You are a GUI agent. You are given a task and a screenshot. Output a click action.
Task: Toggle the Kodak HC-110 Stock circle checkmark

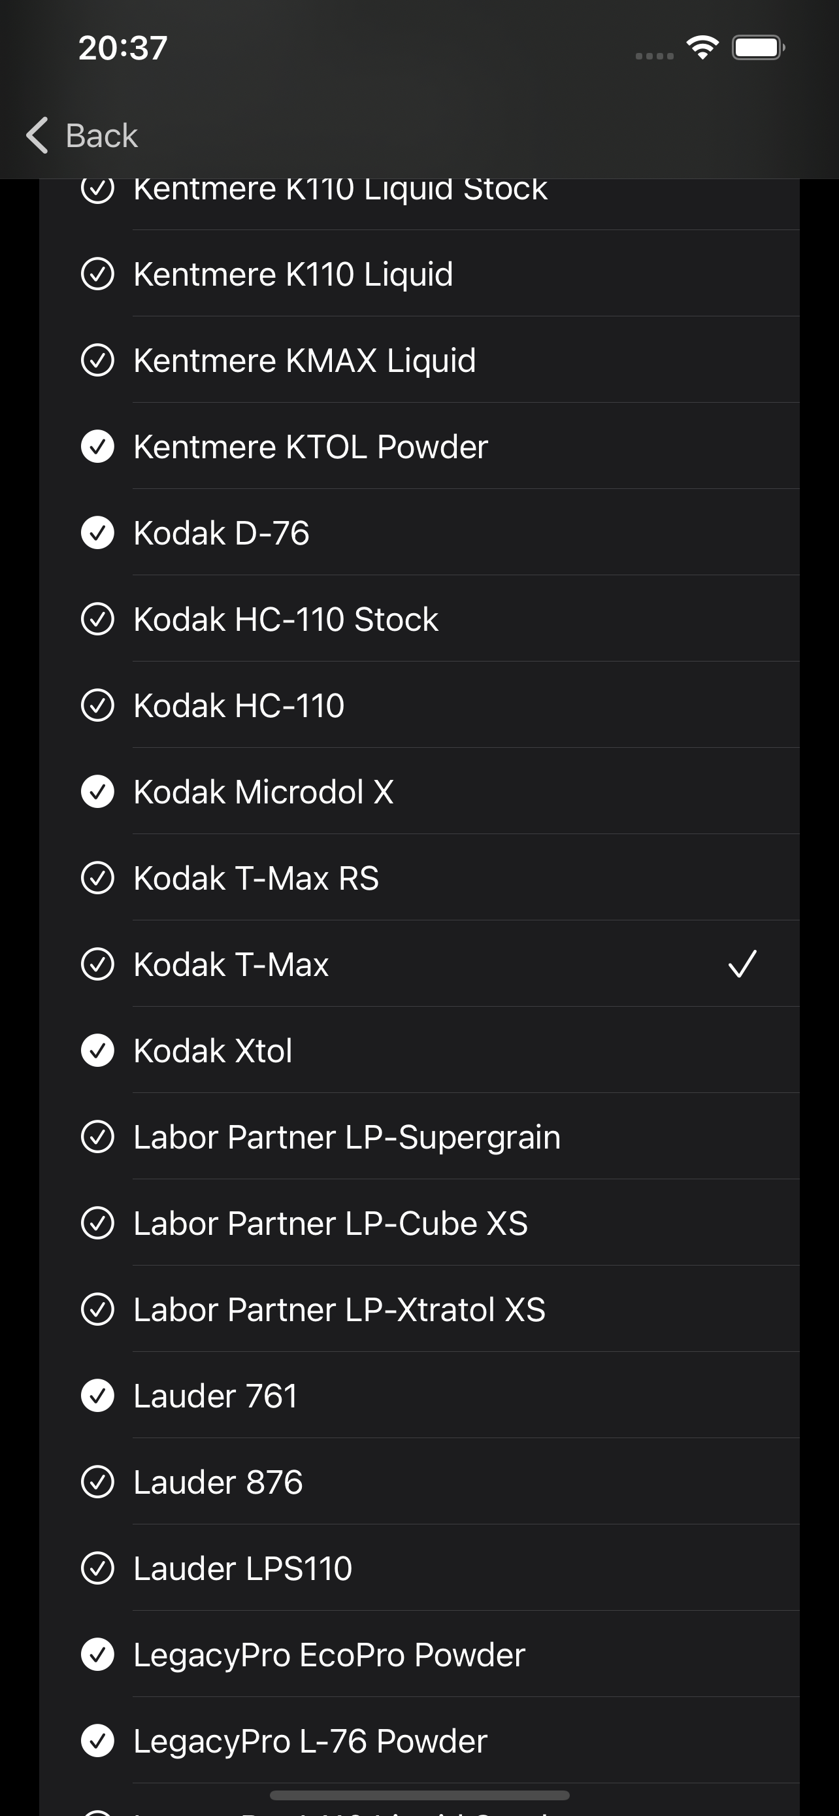97,619
